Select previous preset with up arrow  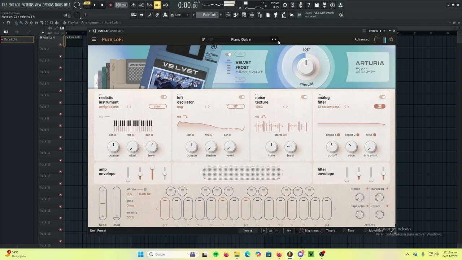click(272, 39)
